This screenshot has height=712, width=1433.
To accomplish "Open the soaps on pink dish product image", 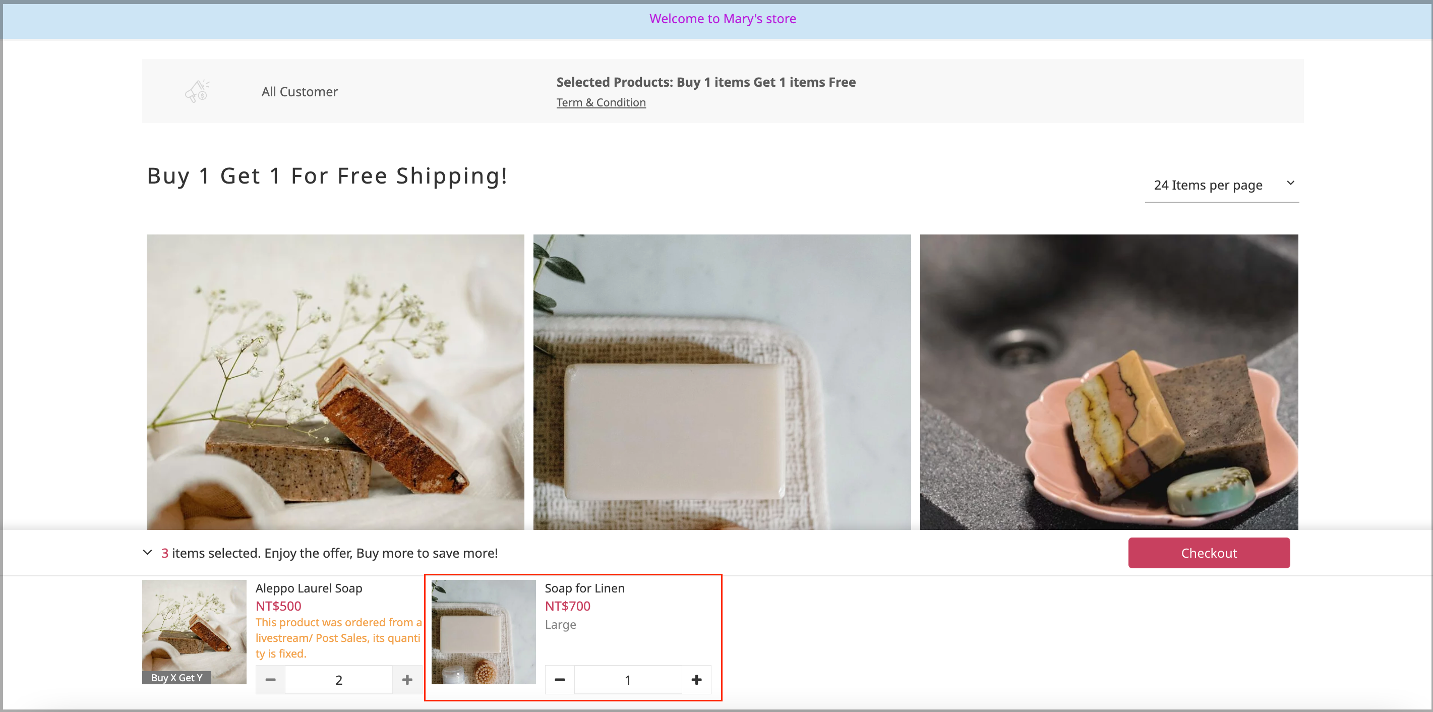I will [x=1108, y=382].
